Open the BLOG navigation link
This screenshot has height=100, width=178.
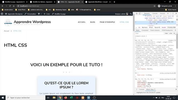(x=93, y=22)
